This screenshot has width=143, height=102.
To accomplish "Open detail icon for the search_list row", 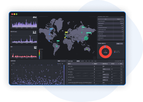I will pos(121,75).
